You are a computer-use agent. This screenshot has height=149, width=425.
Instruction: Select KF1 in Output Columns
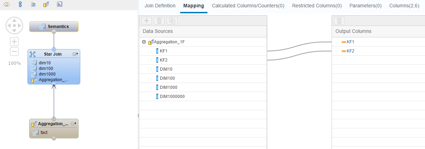[x=378, y=42]
